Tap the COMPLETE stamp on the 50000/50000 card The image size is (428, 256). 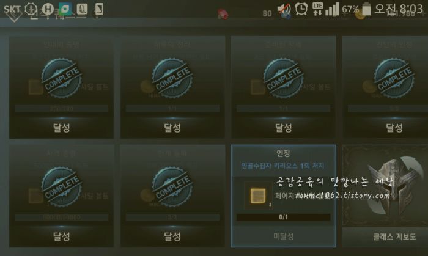click(61, 187)
